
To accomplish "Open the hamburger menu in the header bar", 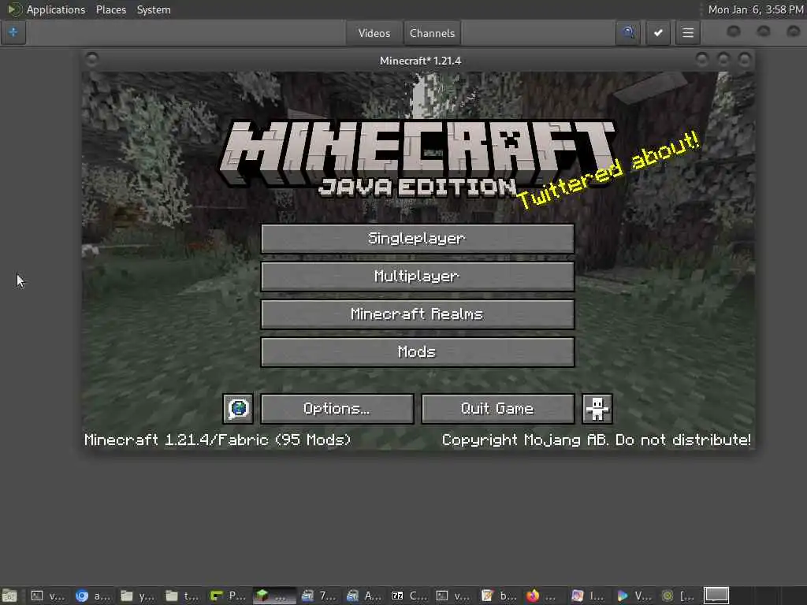I will tap(687, 33).
